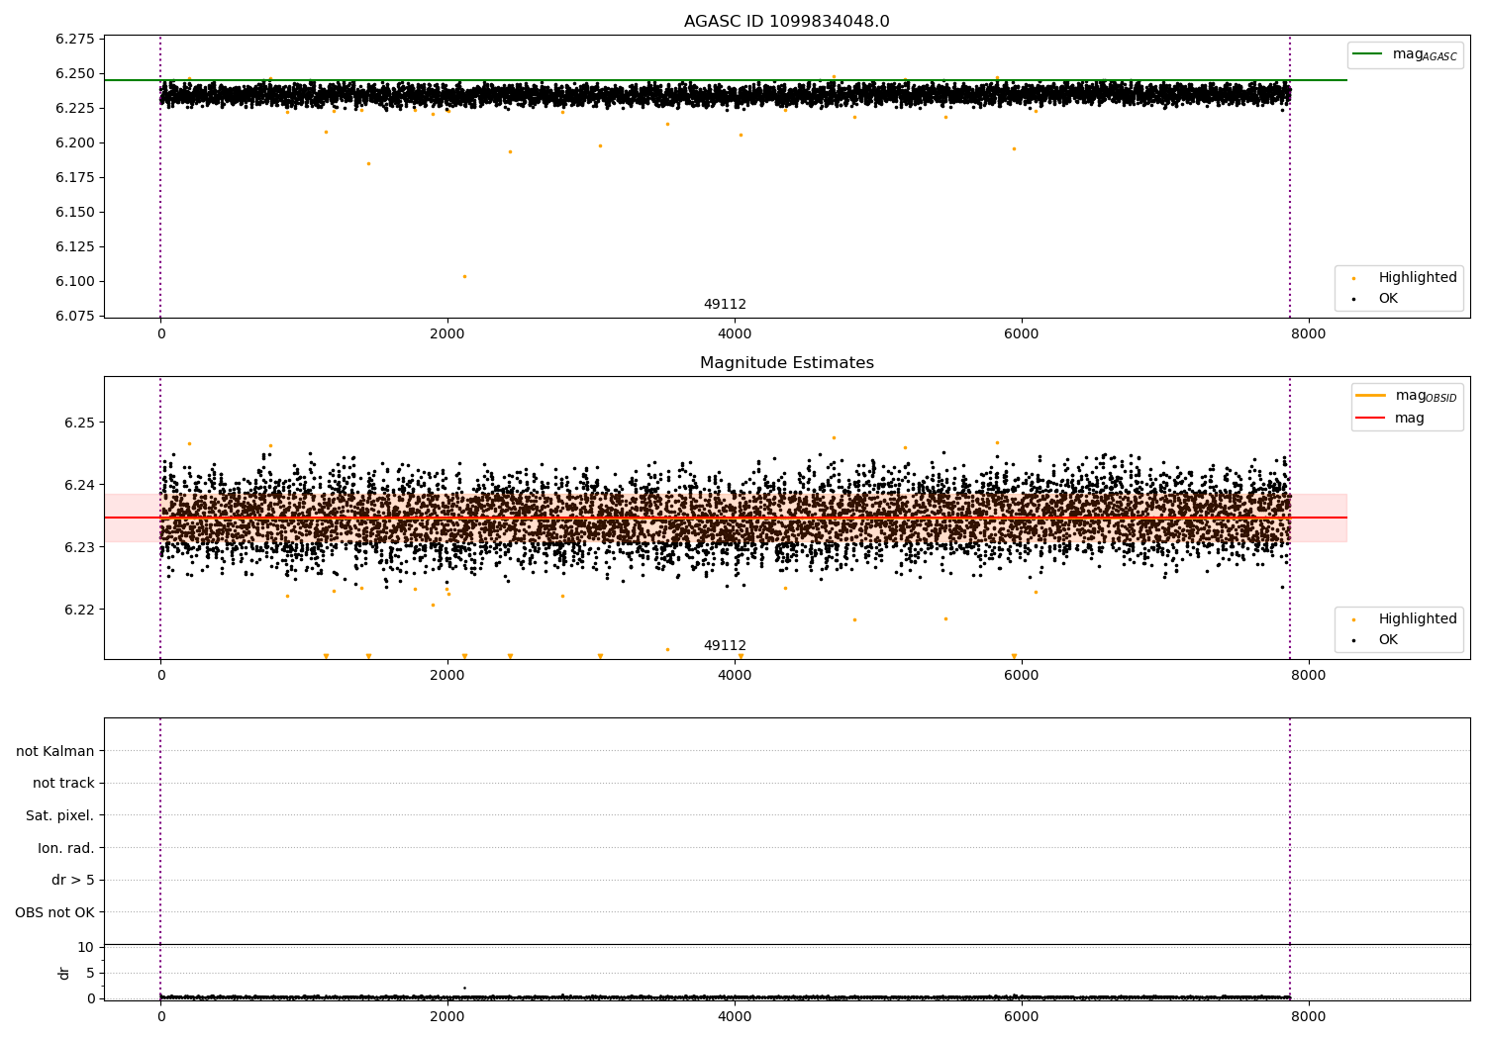Click the 6.225 y-axis tick label
Screen dimensions: 1485x1039
pyautogui.click(x=75, y=109)
